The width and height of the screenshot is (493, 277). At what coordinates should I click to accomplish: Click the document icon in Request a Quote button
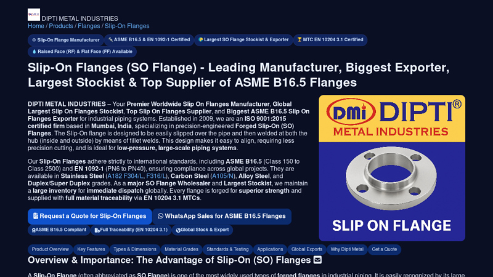[x=36, y=216]
